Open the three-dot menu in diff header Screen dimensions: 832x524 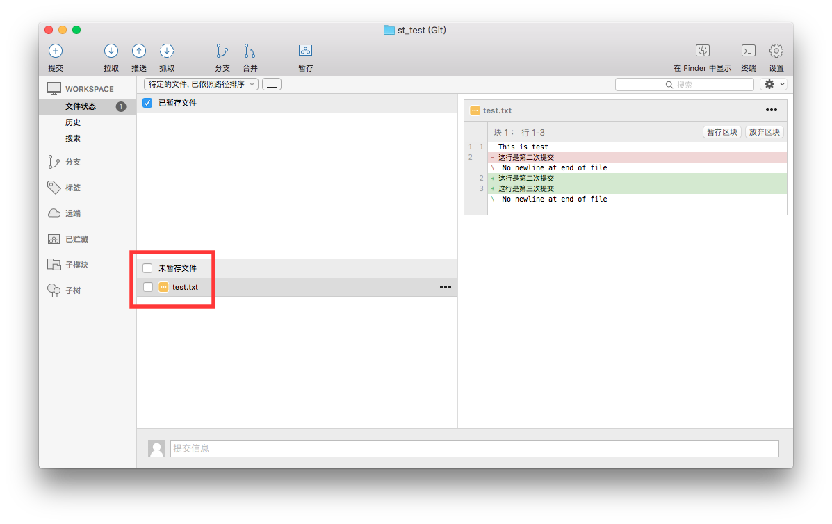click(x=772, y=110)
